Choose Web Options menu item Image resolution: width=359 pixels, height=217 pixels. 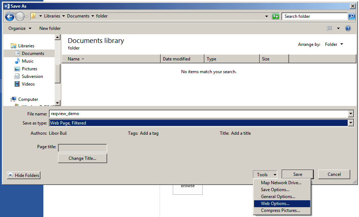282,204
